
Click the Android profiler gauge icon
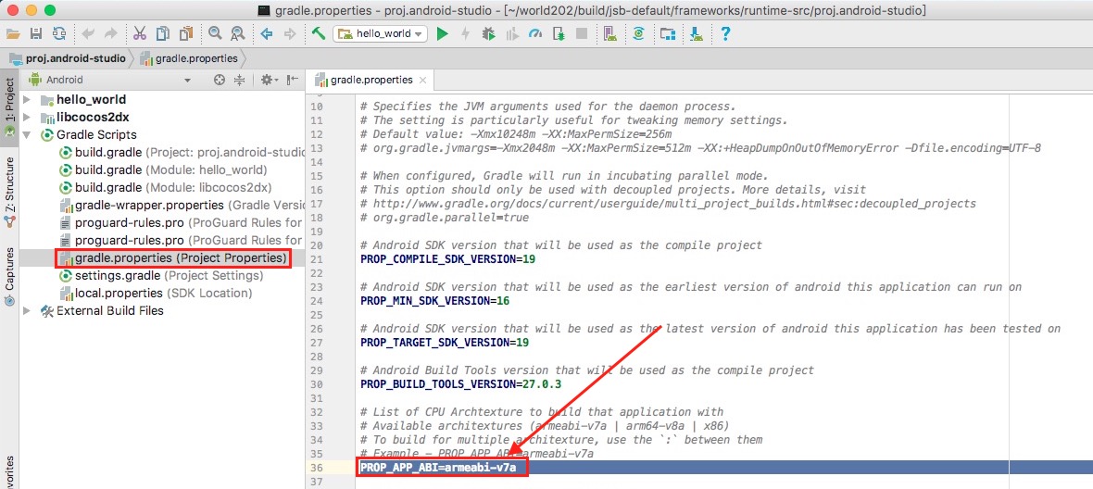(x=534, y=33)
